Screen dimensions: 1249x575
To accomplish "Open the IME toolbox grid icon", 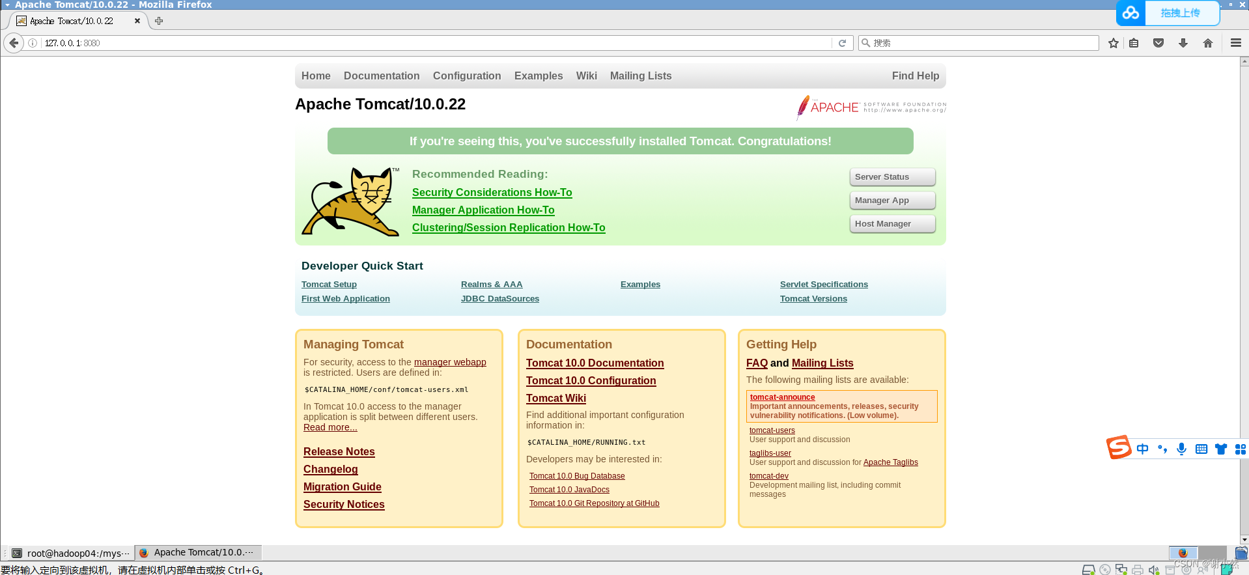I will click(x=1241, y=449).
